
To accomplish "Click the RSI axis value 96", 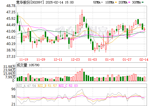I will click(13, 89).
